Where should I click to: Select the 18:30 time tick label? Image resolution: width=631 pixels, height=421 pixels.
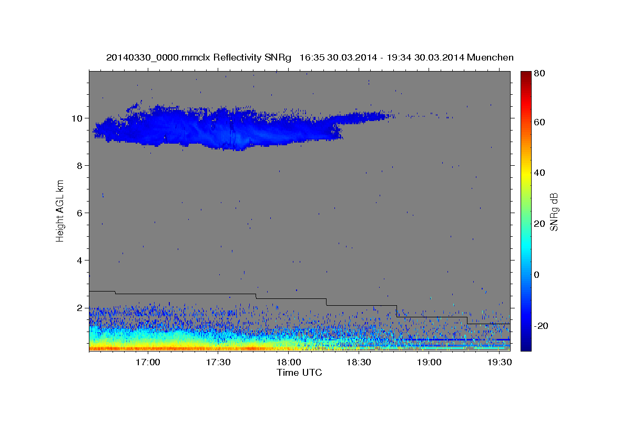[x=359, y=363]
